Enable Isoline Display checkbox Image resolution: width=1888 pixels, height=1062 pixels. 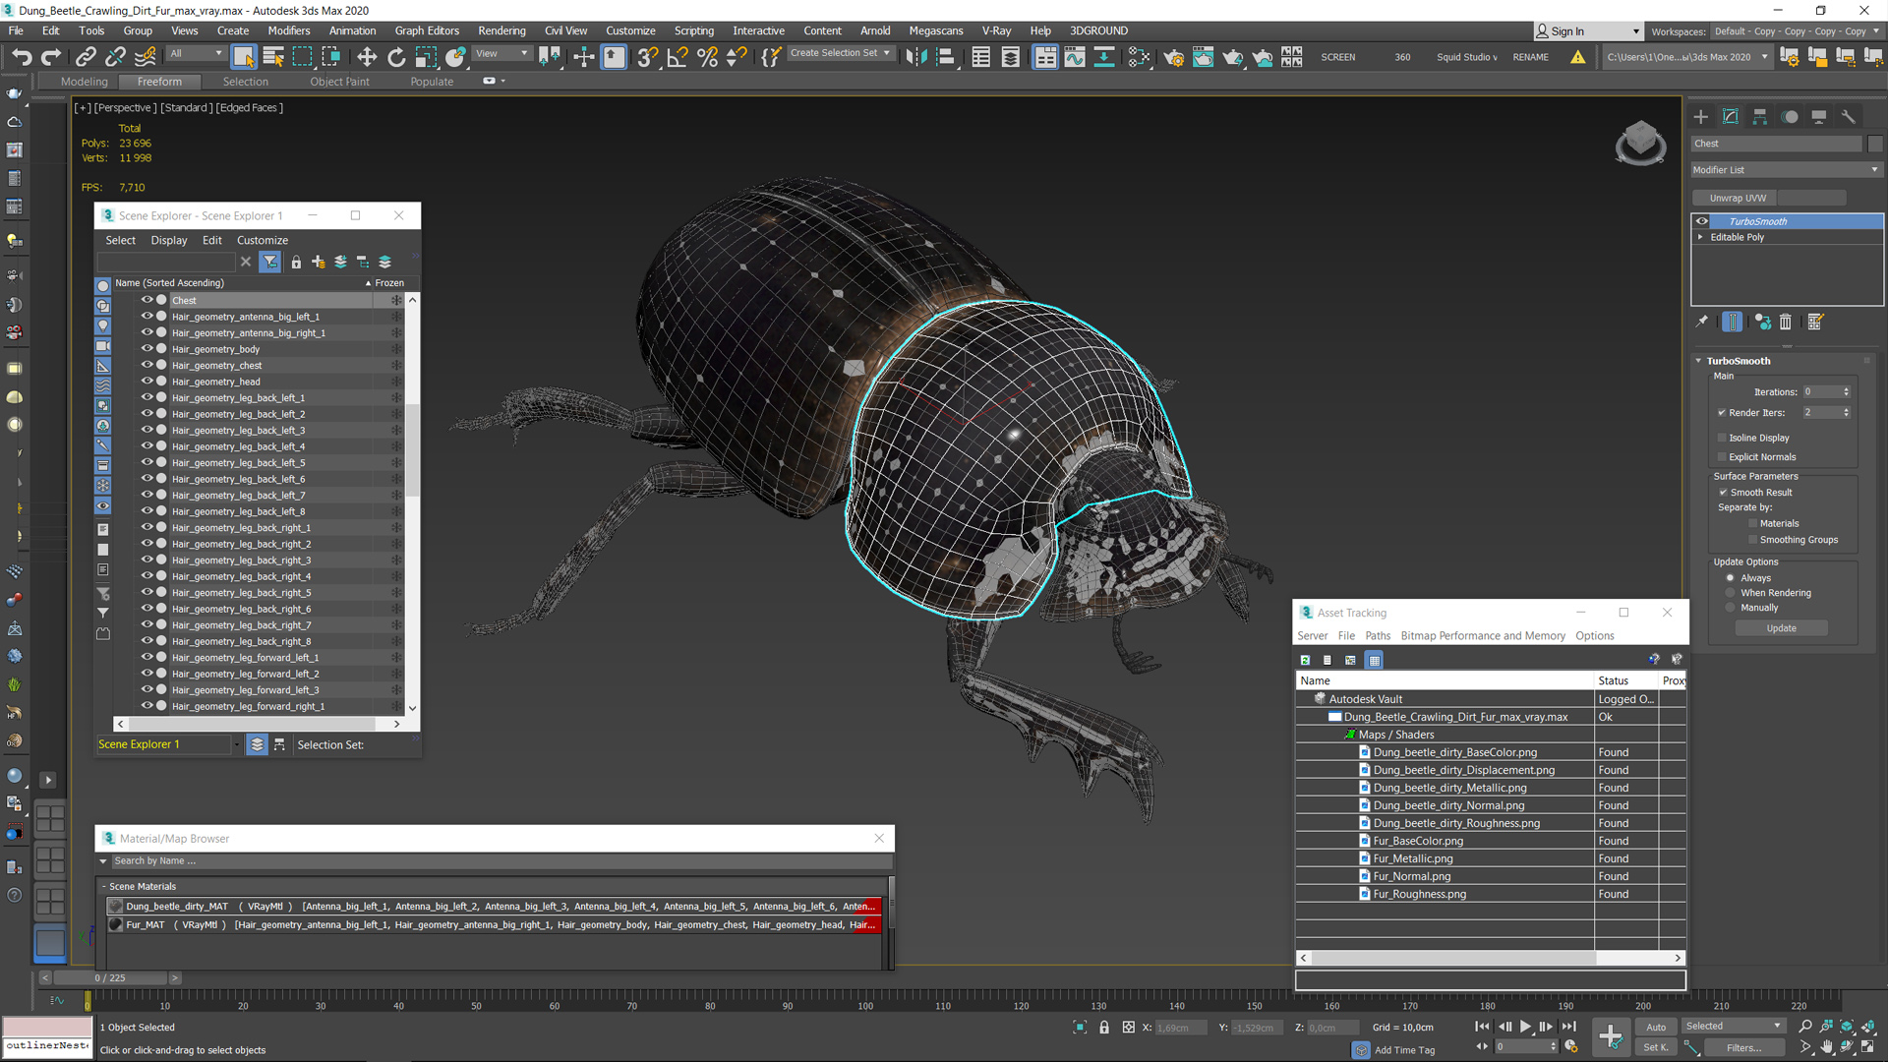(1722, 438)
